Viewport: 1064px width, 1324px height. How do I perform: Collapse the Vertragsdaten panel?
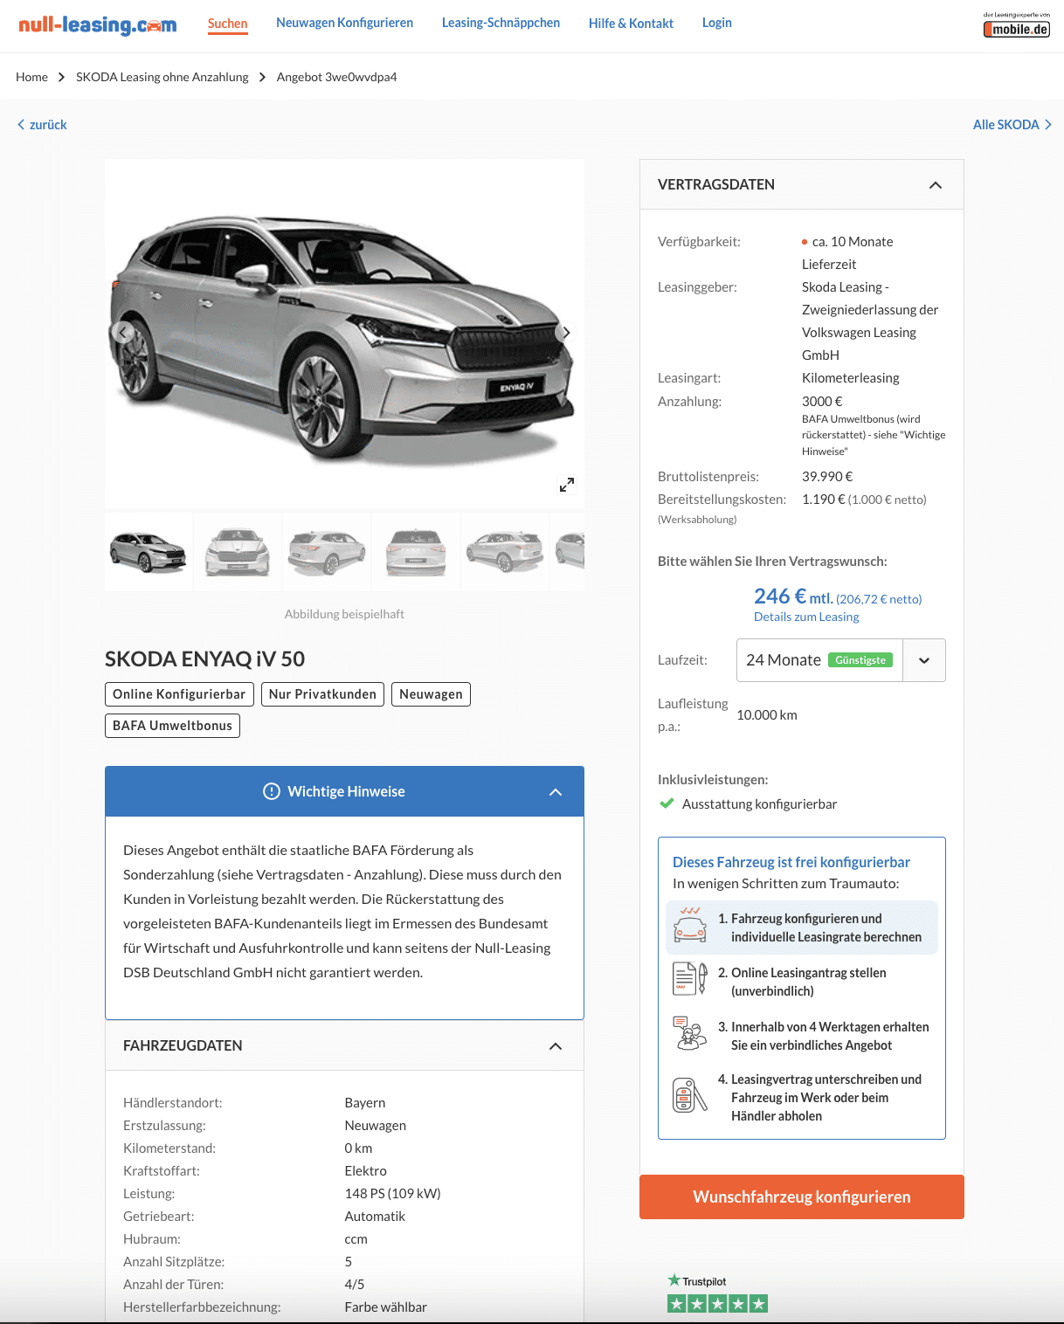pyautogui.click(x=936, y=185)
